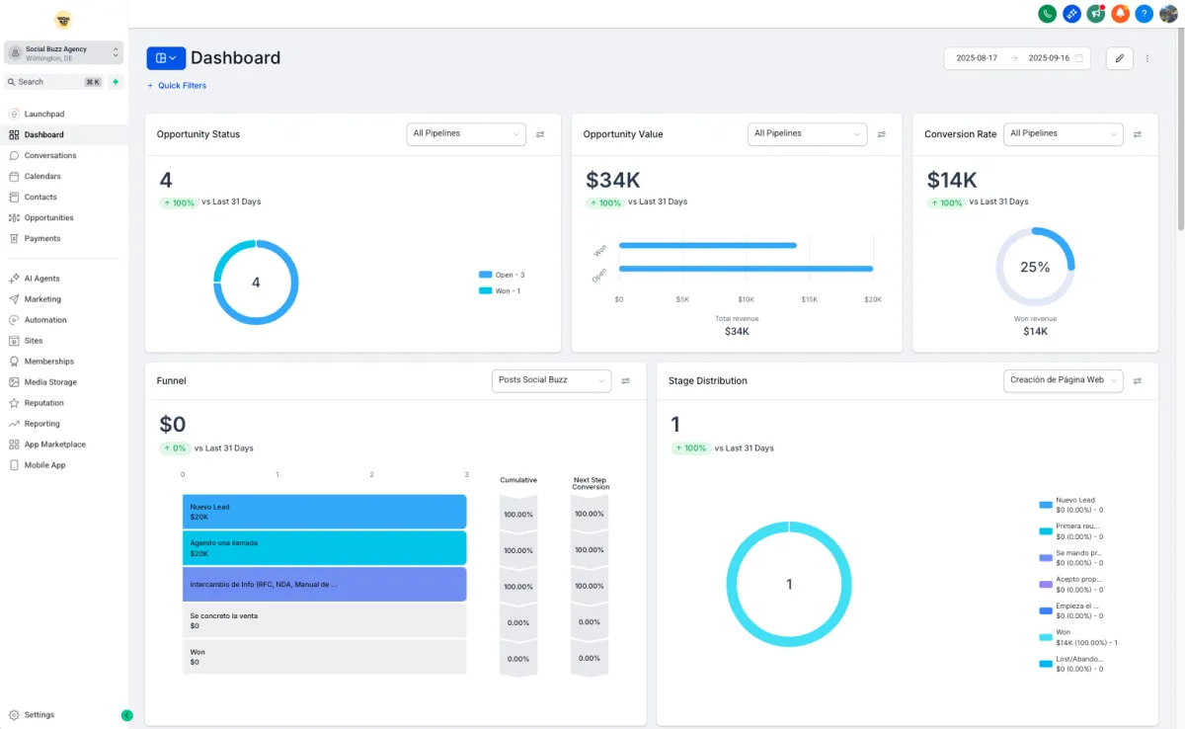Click the green phone dialer icon
The width and height of the screenshot is (1185, 729).
[x=1048, y=14]
